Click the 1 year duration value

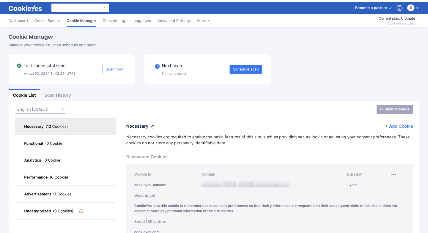(x=352, y=185)
